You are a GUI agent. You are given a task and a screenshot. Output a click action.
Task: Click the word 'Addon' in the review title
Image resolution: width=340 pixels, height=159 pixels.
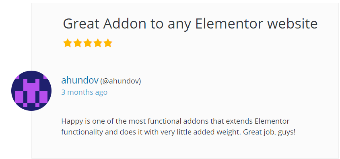pos(125,23)
